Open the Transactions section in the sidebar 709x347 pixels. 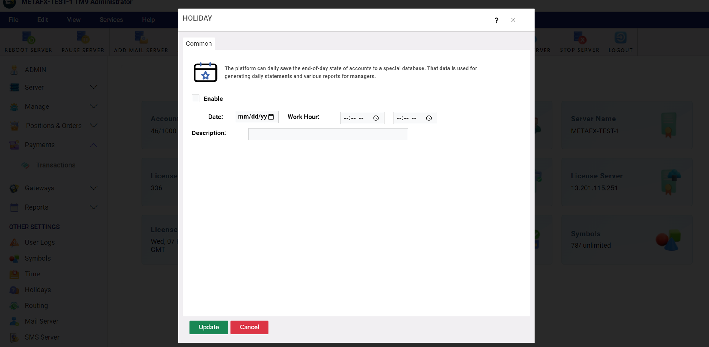[x=56, y=165]
